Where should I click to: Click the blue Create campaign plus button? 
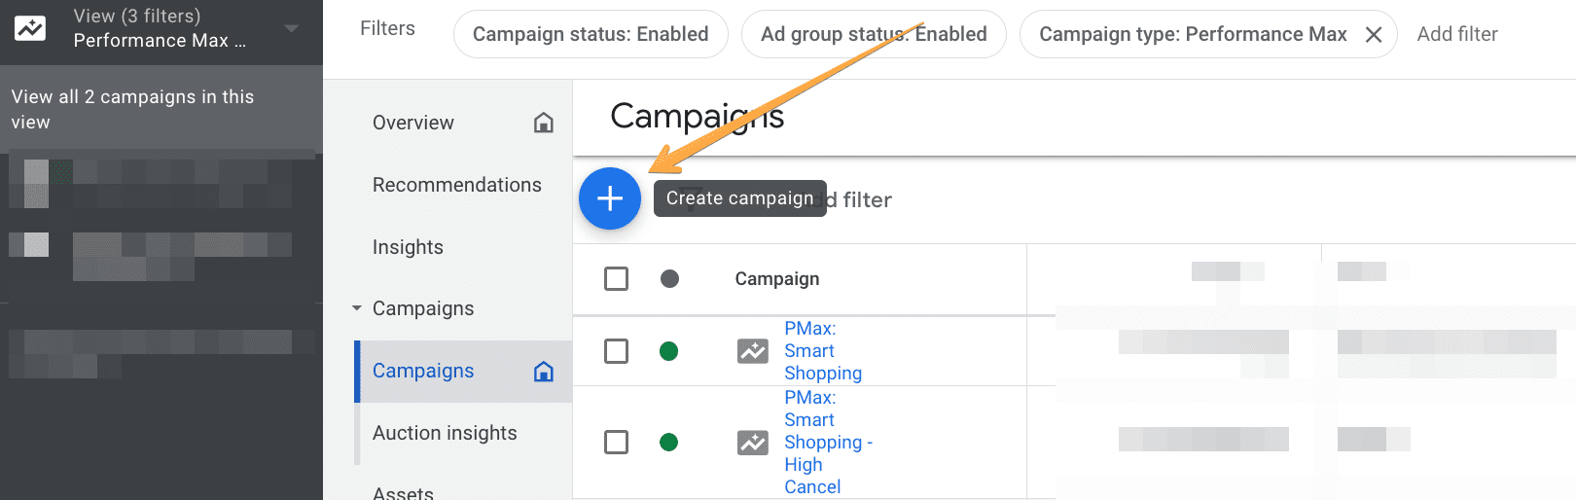[x=609, y=198]
